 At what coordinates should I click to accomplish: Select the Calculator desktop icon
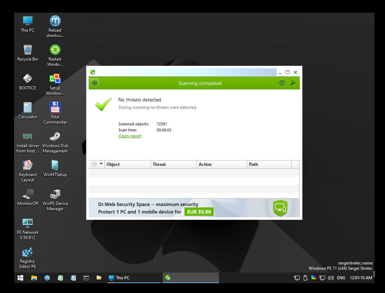point(27,111)
